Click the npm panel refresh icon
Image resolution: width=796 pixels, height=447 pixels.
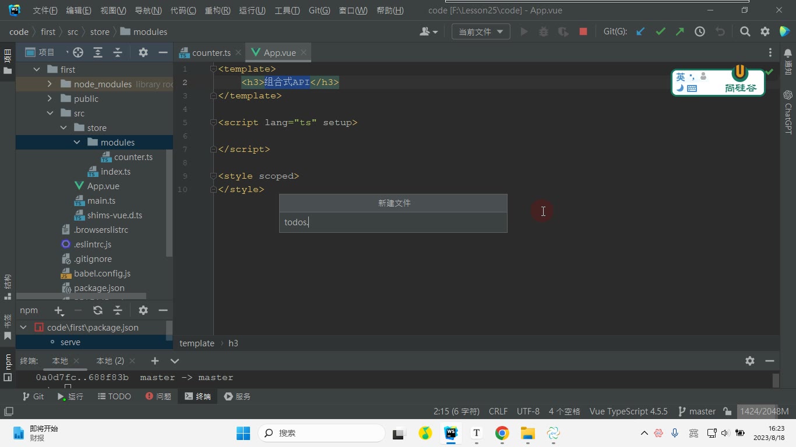click(98, 310)
